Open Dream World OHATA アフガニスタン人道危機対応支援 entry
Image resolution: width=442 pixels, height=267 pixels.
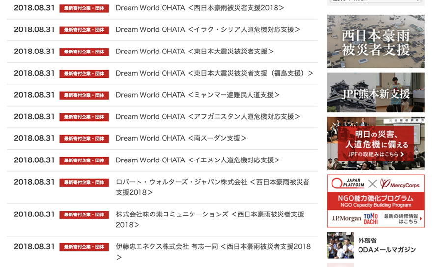(208, 116)
